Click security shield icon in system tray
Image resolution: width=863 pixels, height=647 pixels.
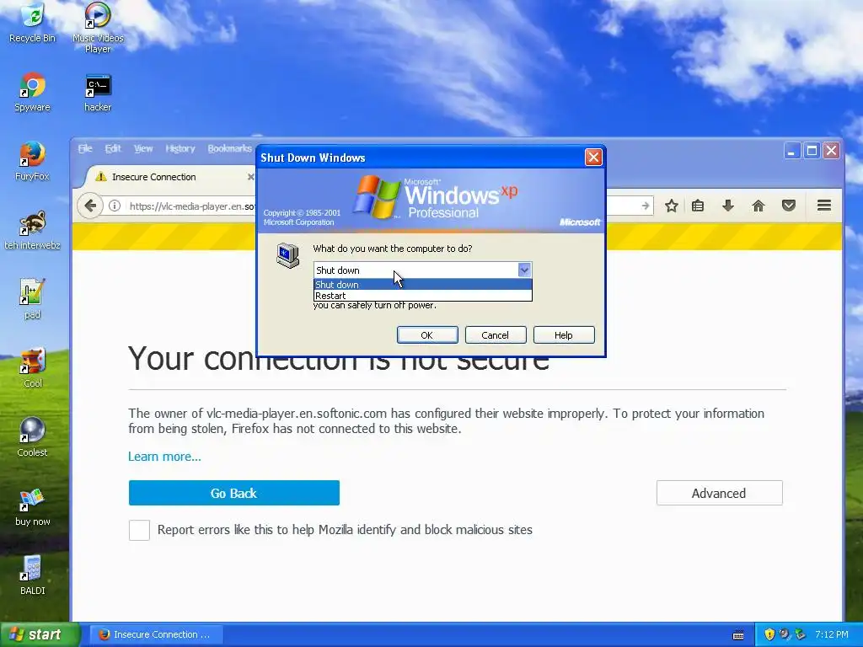pos(769,634)
